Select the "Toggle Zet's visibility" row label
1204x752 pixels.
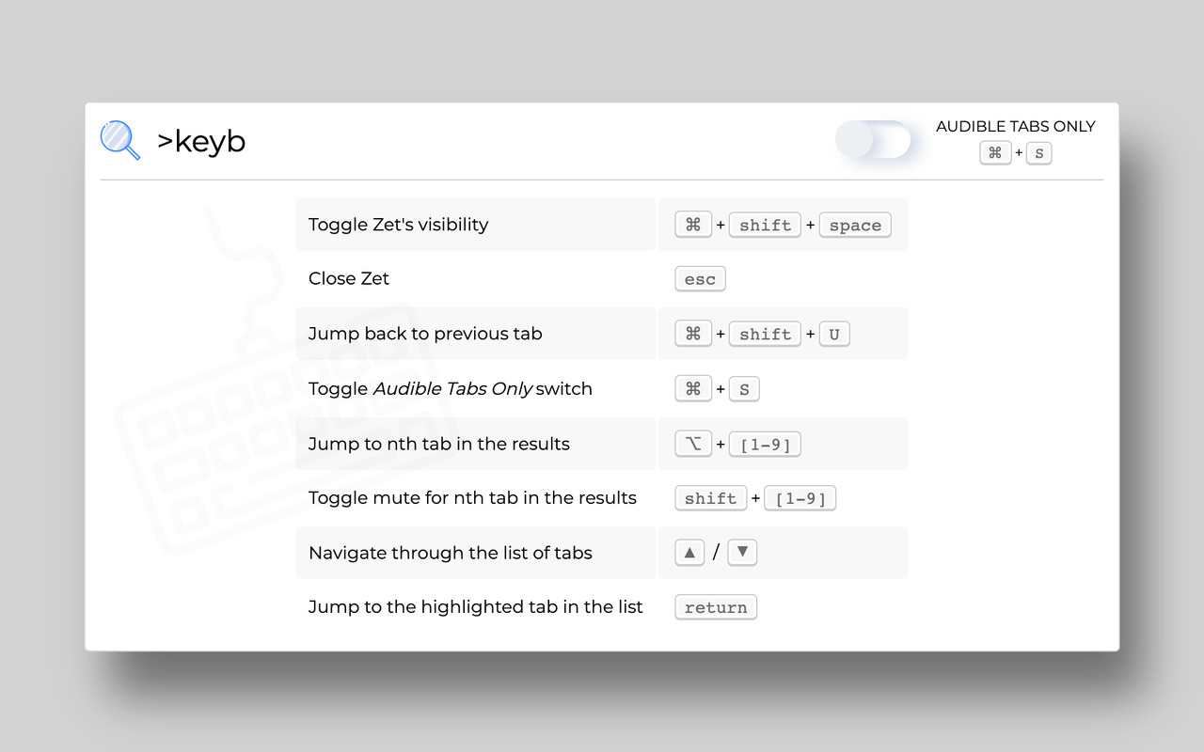click(399, 225)
